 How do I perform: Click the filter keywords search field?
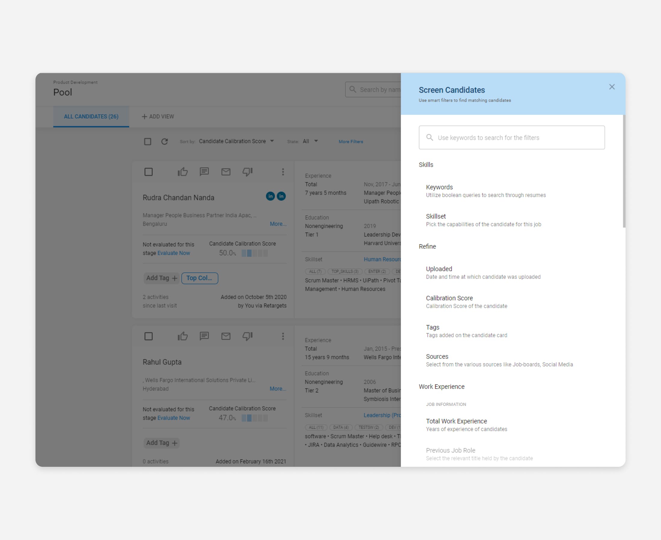[x=511, y=137]
